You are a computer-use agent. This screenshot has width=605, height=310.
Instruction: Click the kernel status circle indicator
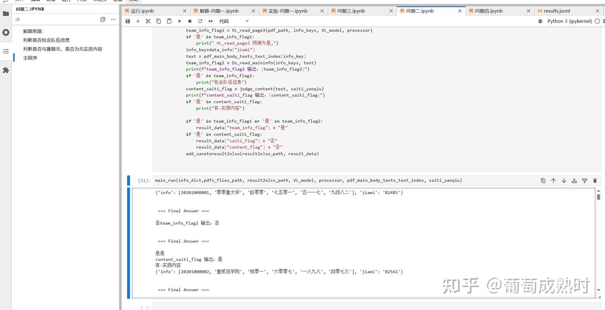coord(597,21)
